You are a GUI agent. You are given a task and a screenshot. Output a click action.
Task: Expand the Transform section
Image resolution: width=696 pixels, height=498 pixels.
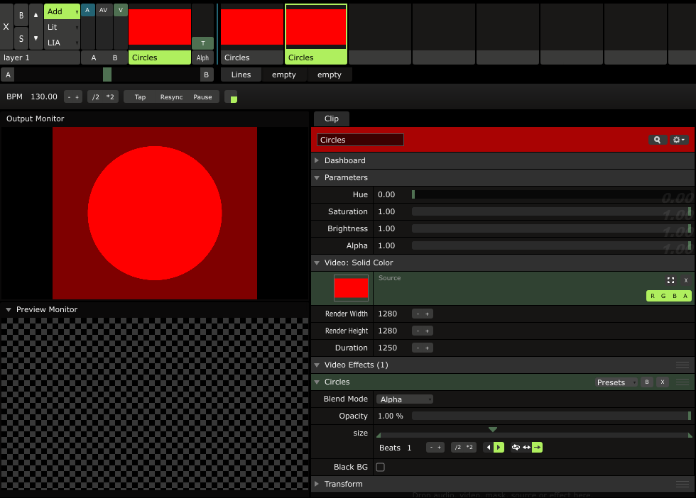click(x=343, y=485)
